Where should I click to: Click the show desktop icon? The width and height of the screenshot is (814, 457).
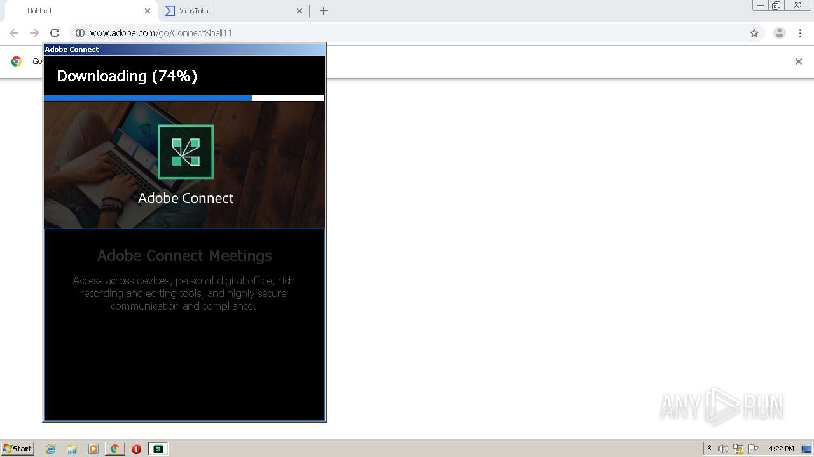click(x=806, y=449)
